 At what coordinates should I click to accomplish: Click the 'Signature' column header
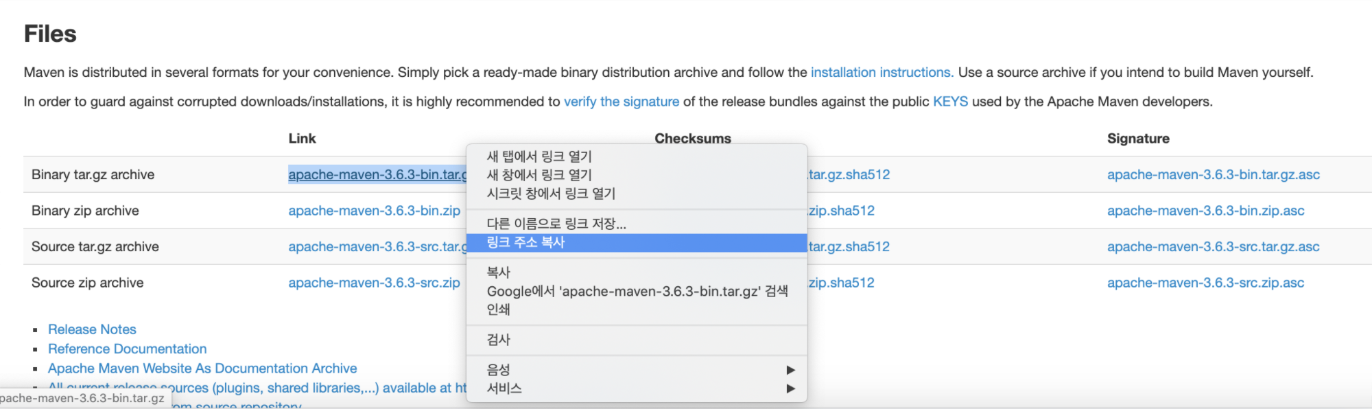[x=1138, y=139]
